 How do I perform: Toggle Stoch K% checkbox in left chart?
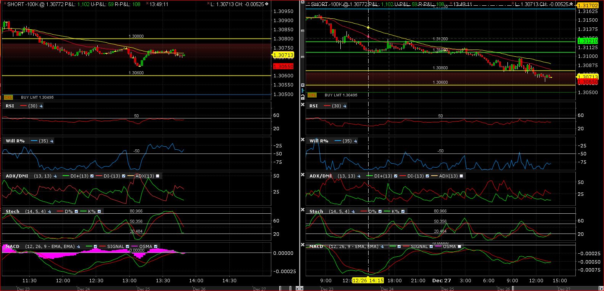pos(99,211)
